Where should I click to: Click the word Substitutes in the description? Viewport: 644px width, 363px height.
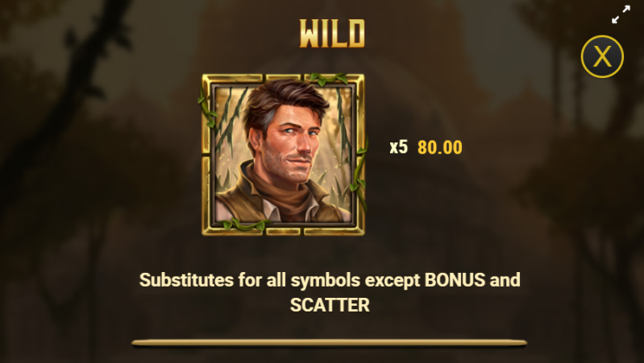(186, 280)
